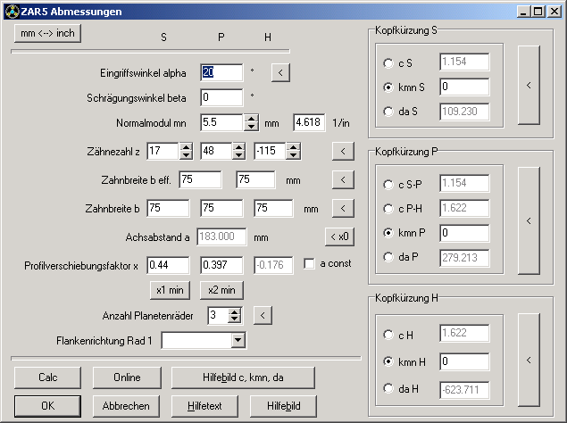This screenshot has height=423, width=567.
Task: Open 'Hilfebild c, kmn, da' help image
Action: (x=243, y=377)
